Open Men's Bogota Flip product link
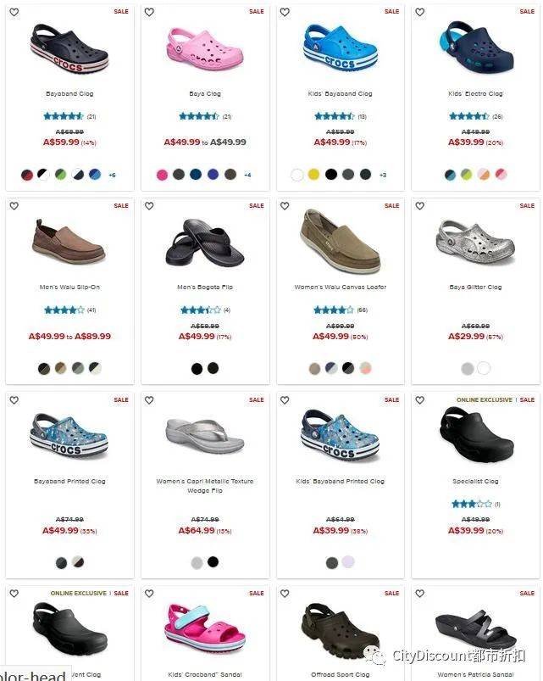The width and height of the screenshot is (543, 681). point(205,287)
